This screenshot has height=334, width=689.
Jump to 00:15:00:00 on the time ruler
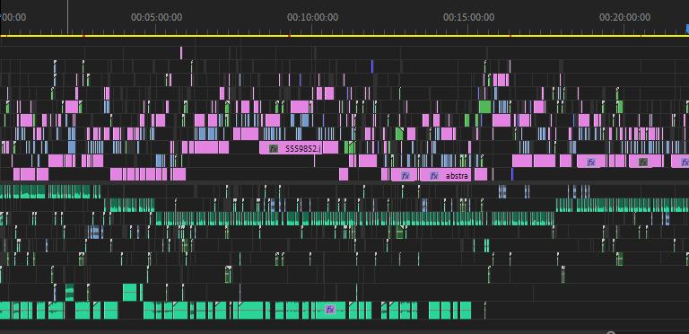468,18
